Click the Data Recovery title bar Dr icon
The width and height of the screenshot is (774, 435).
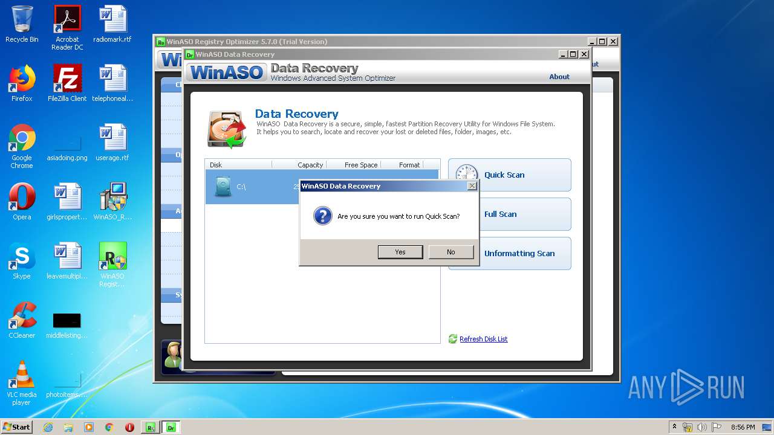(x=190, y=54)
